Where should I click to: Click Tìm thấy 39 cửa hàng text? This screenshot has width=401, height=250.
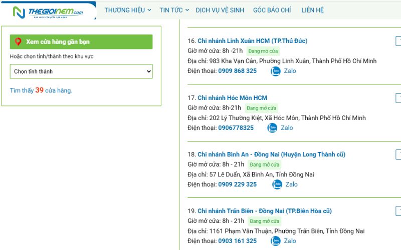point(41,90)
